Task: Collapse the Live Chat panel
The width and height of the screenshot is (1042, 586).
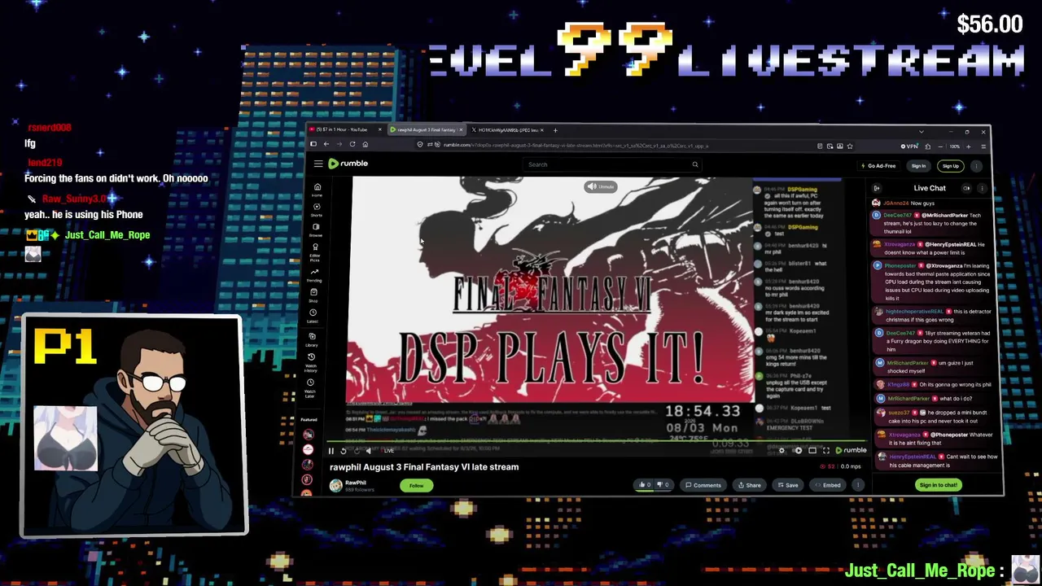Action: pos(877,188)
